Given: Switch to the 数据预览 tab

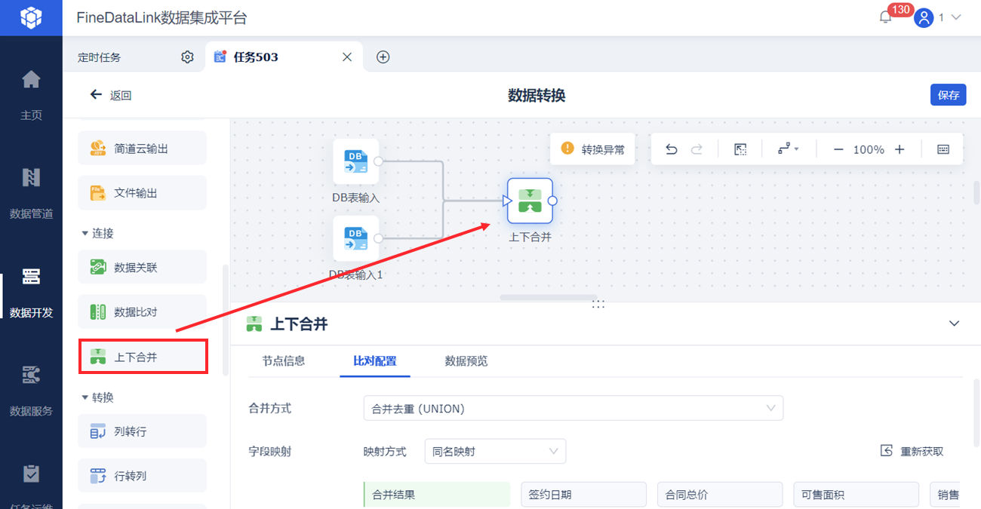Looking at the screenshot, I should pyautogui.click(x=466, y=360).
